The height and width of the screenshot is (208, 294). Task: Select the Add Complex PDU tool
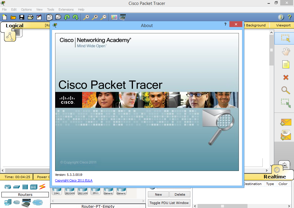click(286, 135)
